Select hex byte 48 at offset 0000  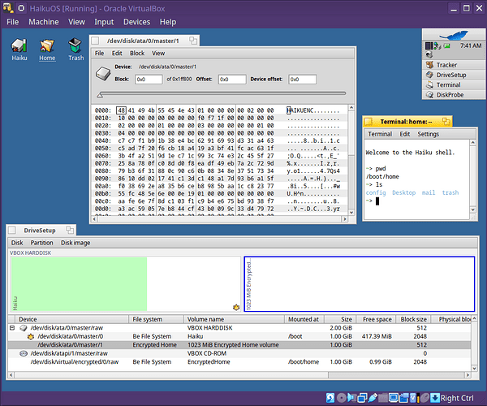coord(122,110)
